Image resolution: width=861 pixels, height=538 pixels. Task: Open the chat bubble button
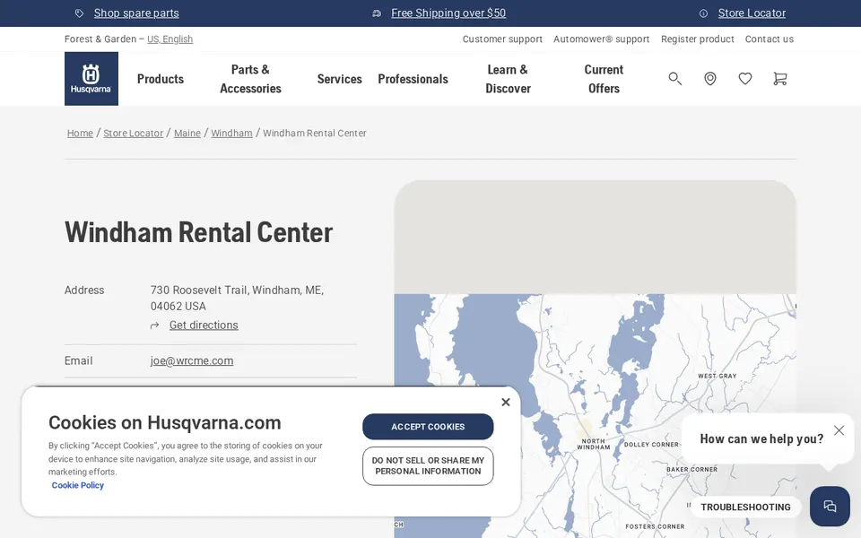click(829, 506)
